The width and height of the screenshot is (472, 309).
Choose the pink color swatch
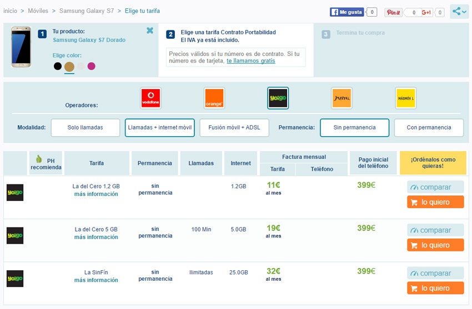[91, 66]
